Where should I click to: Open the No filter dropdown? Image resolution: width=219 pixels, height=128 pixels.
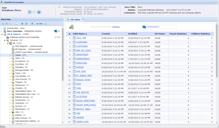[x=41, y=24]
